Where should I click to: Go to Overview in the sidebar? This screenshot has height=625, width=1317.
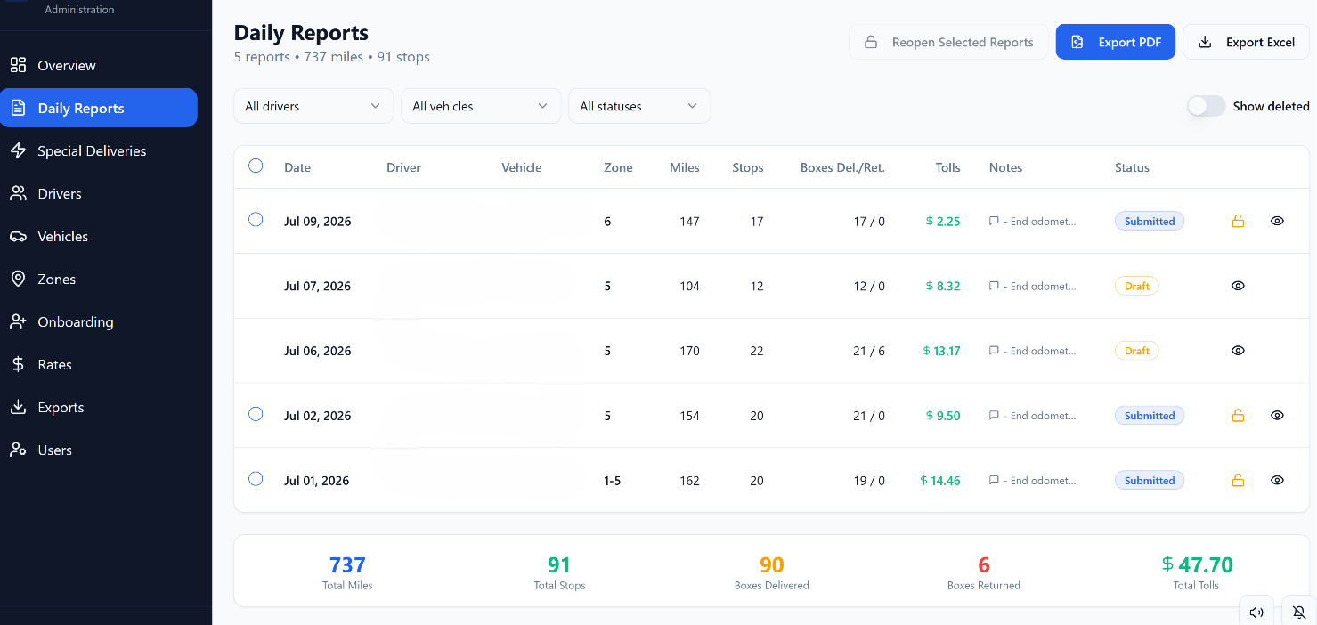click(99, 66)
